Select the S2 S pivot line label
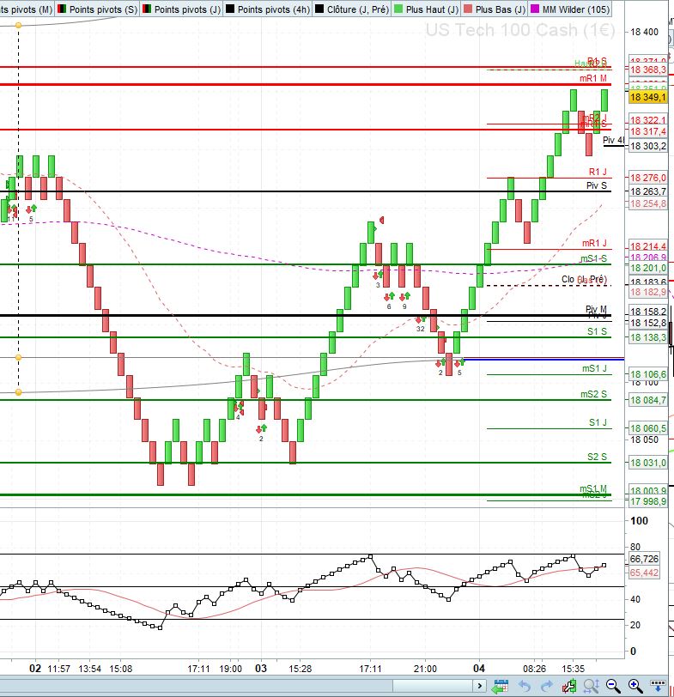Viewport: 674px width, 697px height. 597,457
